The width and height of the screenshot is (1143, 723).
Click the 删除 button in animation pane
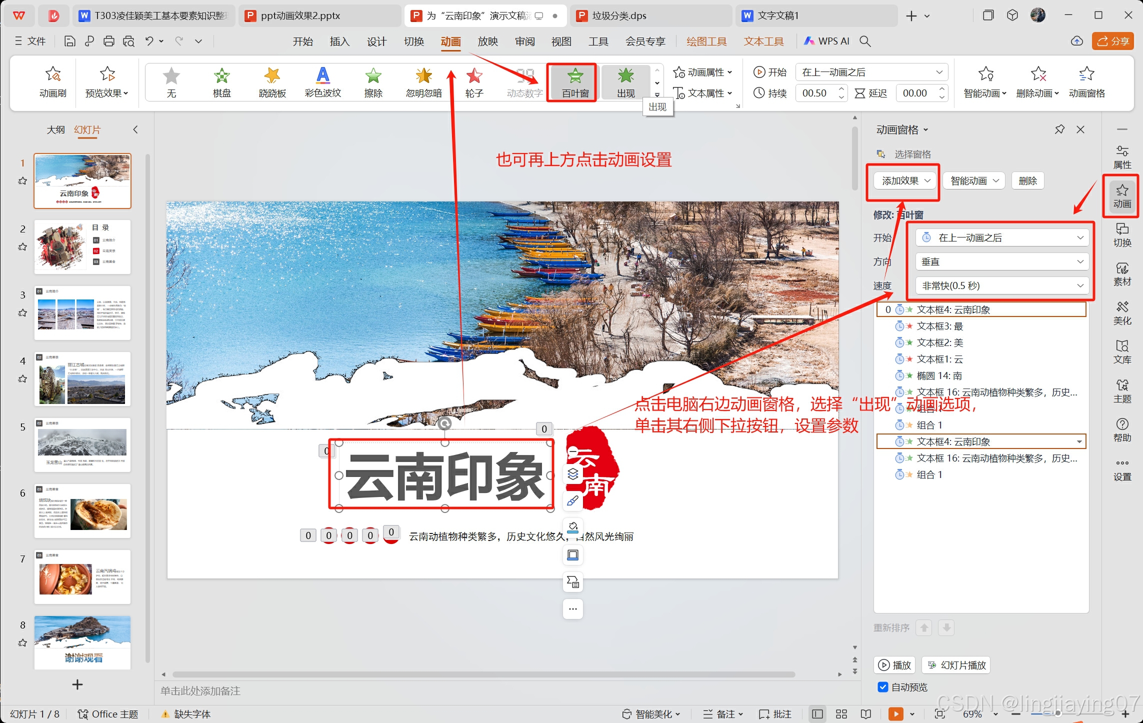pos(1027,180)
